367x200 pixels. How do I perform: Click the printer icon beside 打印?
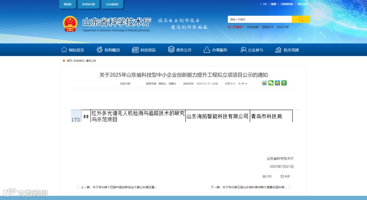[x=264, y=176]
